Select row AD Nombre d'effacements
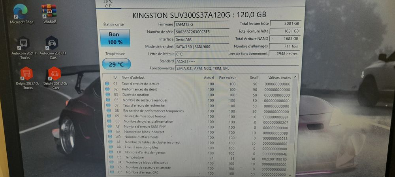Screen dimensions: 395x177 198,138
